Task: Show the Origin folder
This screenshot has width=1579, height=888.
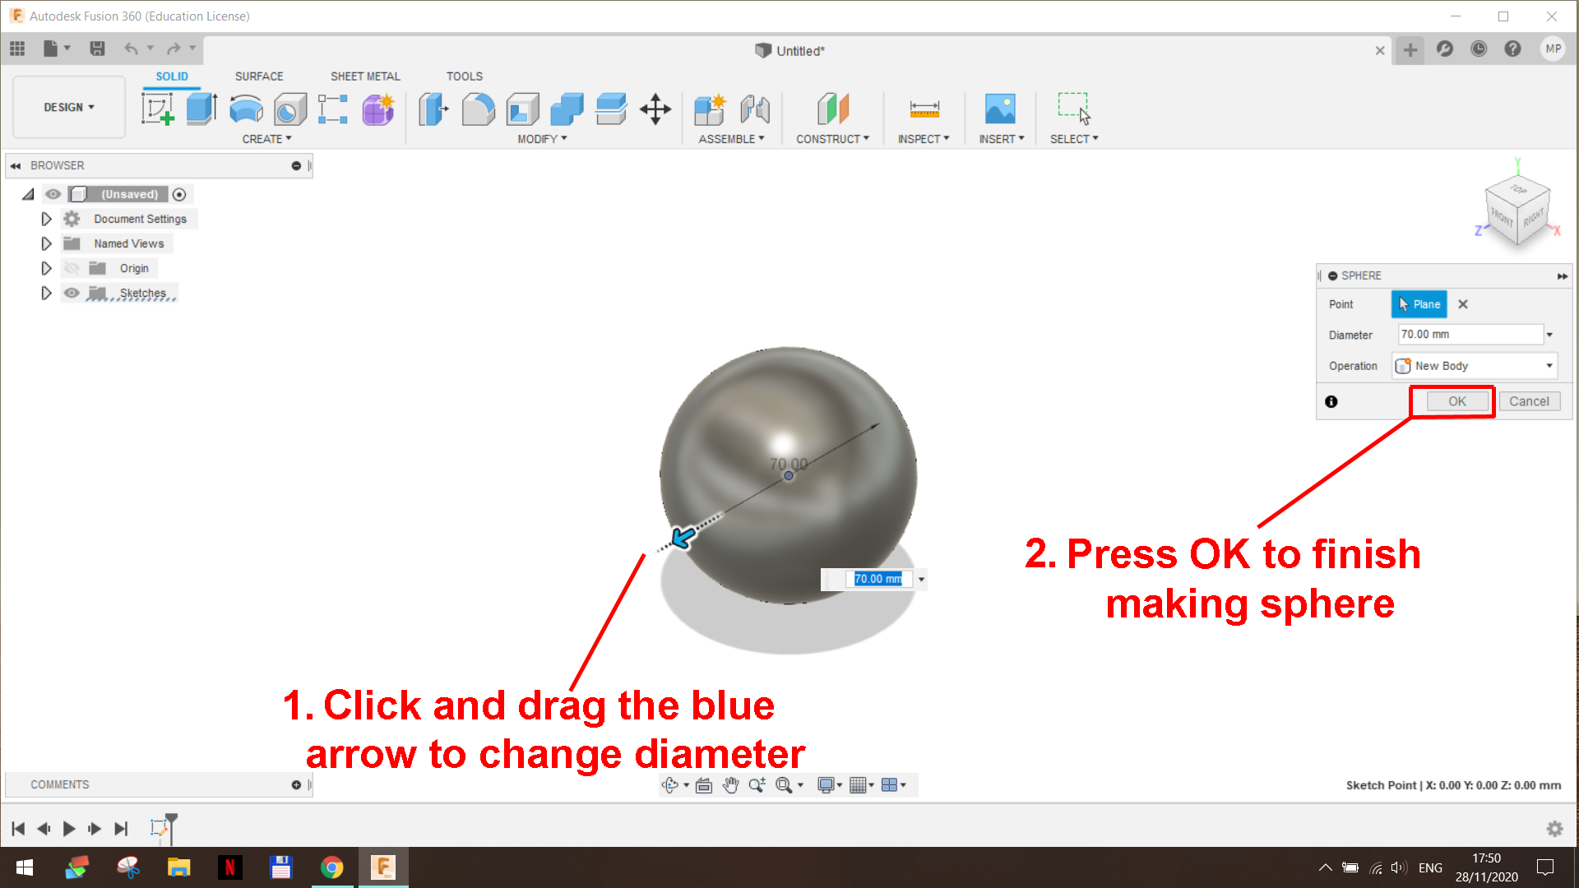Action: (72, 268)
